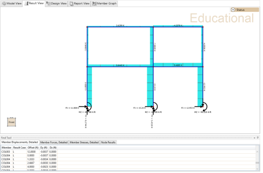Click the Front view orientation cube
Screen dimensions: 263x173
coord(11,122)
